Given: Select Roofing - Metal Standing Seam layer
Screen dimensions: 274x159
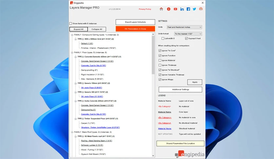Looking at the screenshot, I should pos(97,141).
